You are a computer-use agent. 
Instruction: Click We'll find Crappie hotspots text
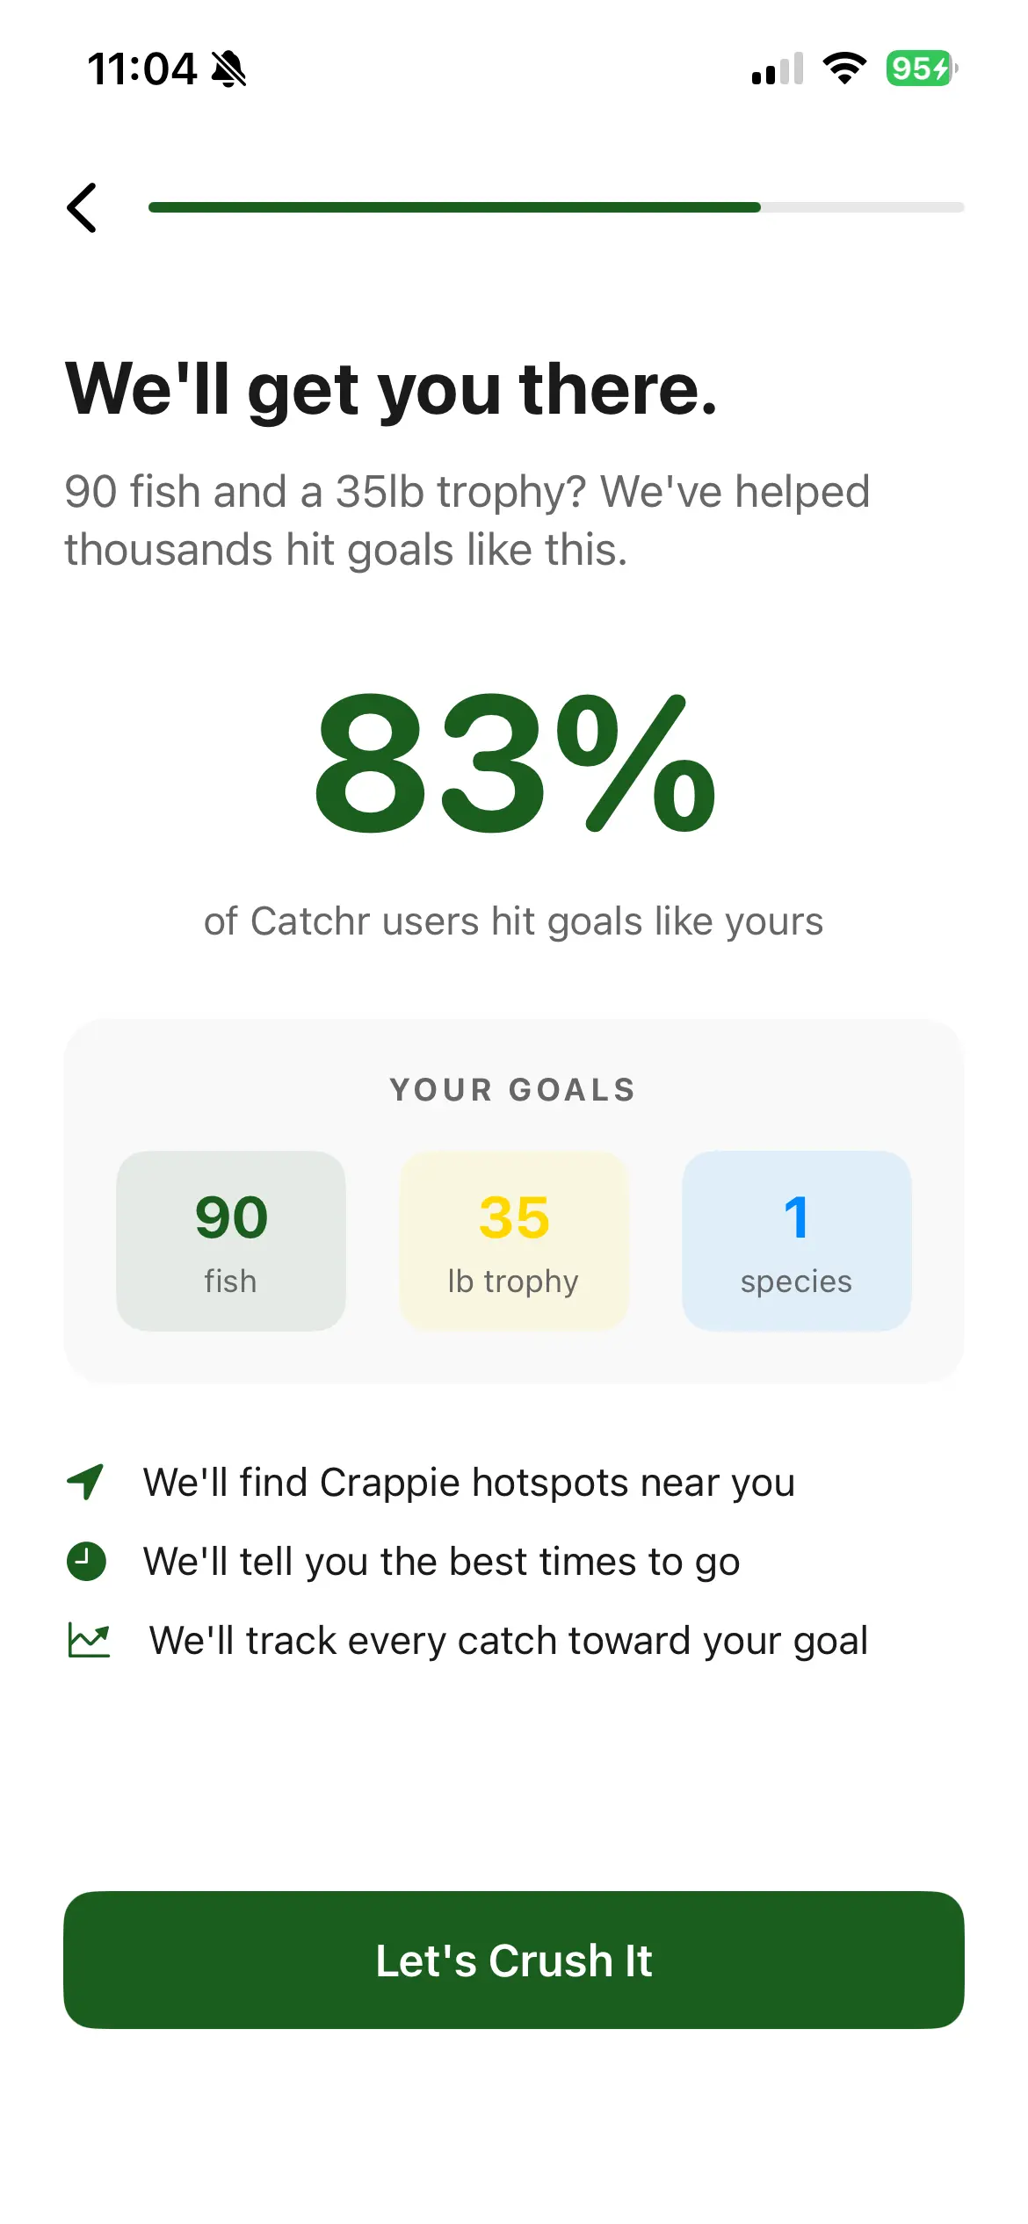469,1482
